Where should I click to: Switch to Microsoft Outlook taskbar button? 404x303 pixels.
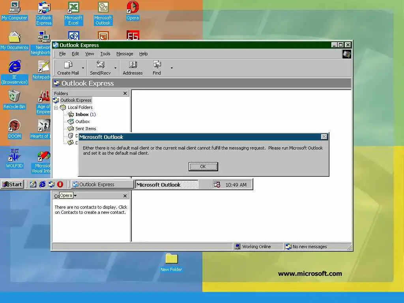167,185
